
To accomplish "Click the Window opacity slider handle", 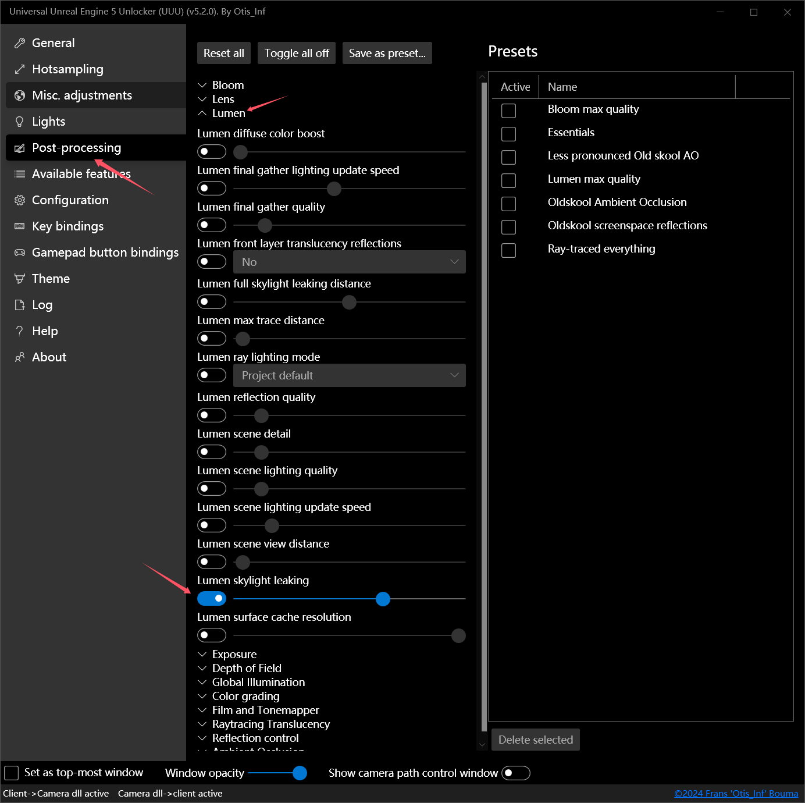I will (300, 773).
